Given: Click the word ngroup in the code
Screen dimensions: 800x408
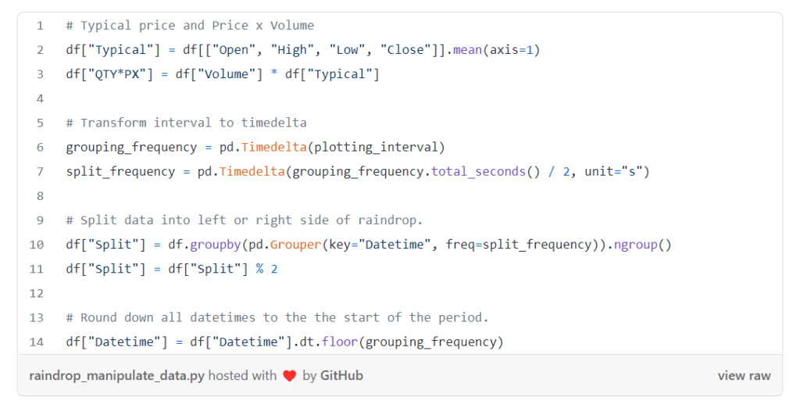Looking at the screenshot, I should click(x=636, y=245).
